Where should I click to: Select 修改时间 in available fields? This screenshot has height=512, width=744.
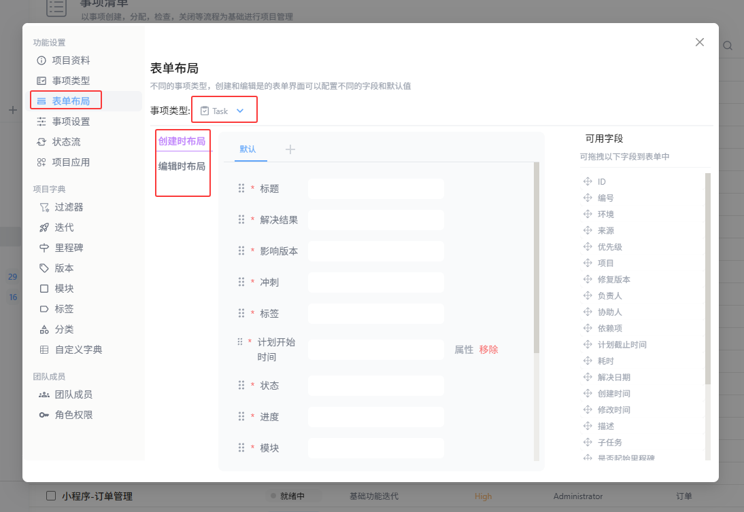pyautogui.click(x=614, y=409)
